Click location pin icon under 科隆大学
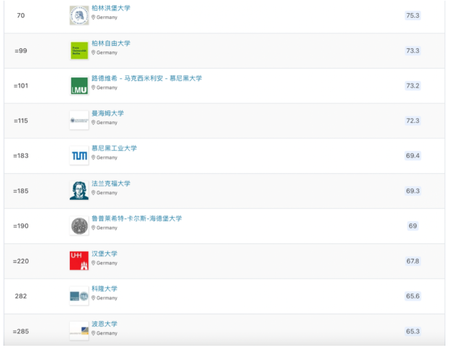The height and width of the screenshot is (349, 450). click(x=93, y=298)
